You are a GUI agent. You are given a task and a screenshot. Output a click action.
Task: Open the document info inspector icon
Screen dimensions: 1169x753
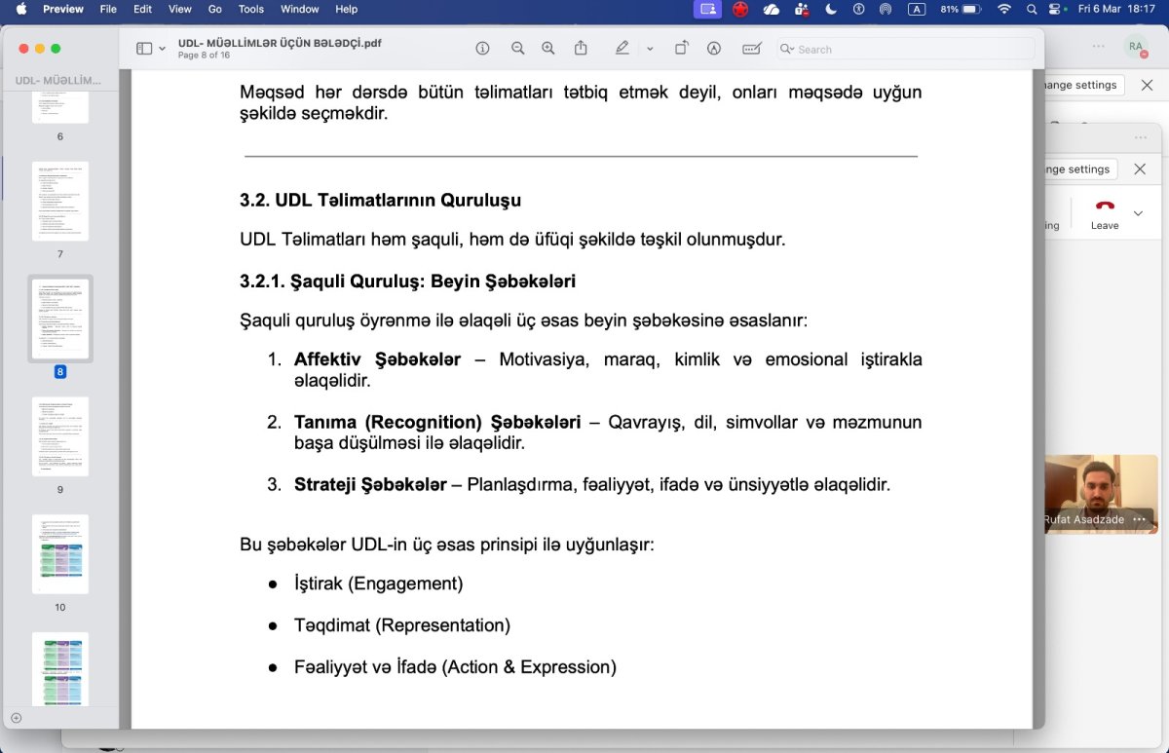[x=482, y=49]
